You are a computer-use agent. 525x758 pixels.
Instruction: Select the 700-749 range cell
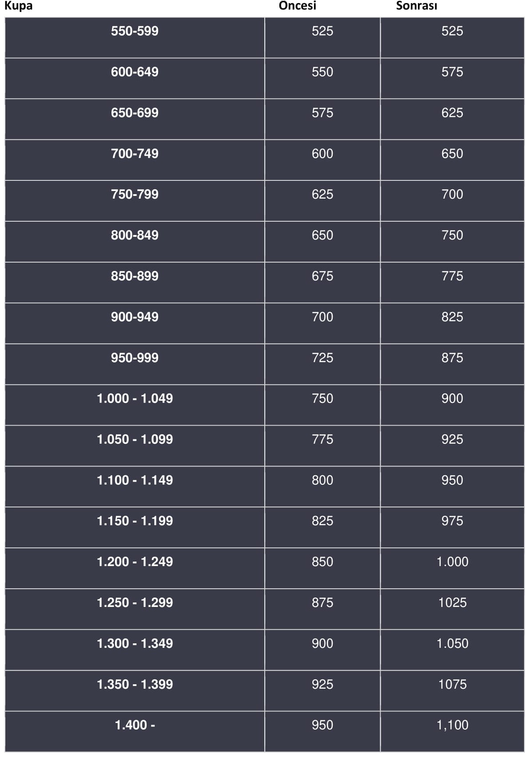[135, 160]
